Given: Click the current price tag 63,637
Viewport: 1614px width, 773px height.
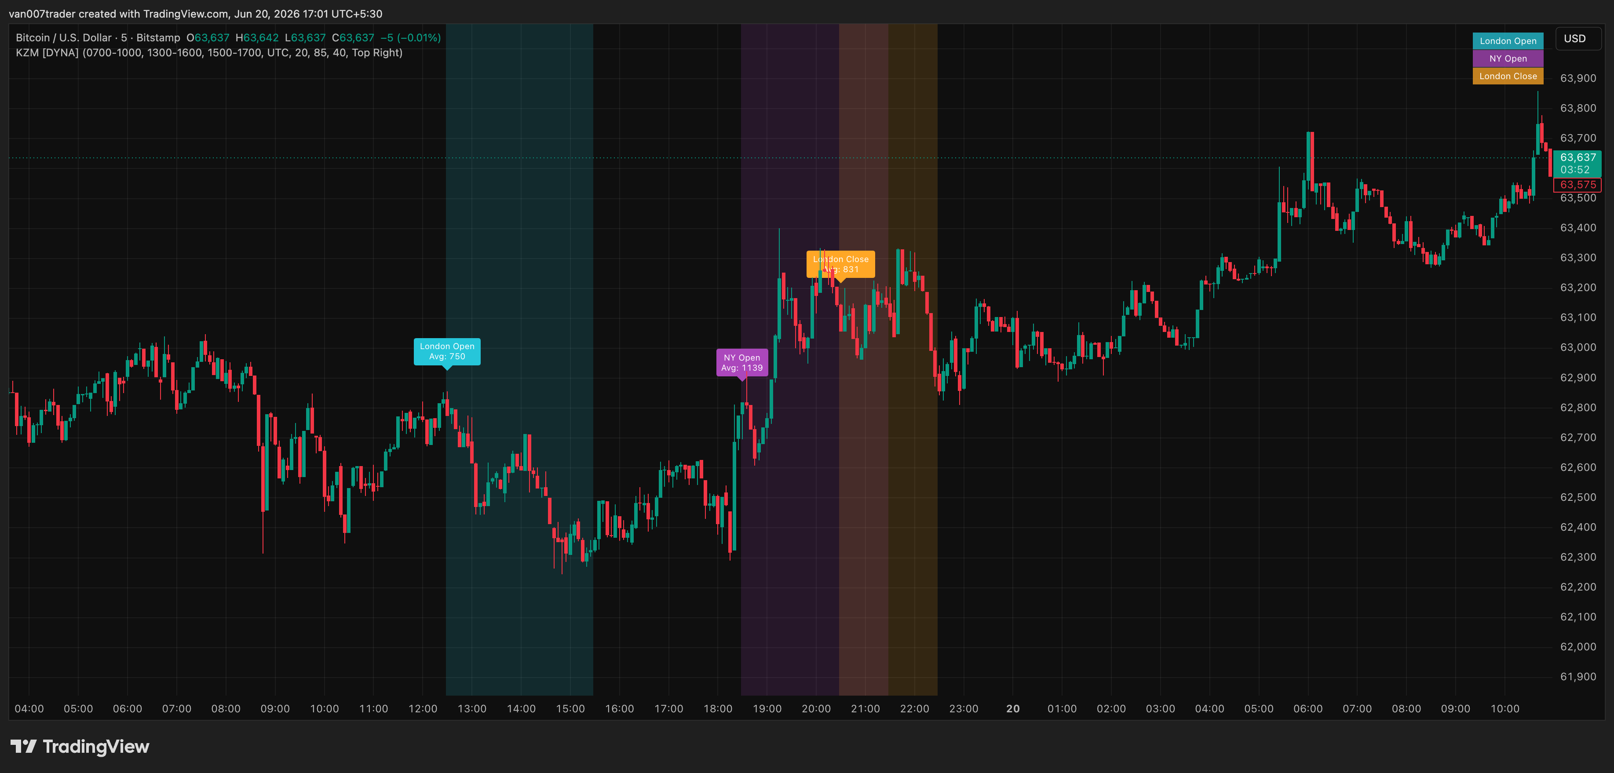Looking at the screenshot, I should (1577, 164).
